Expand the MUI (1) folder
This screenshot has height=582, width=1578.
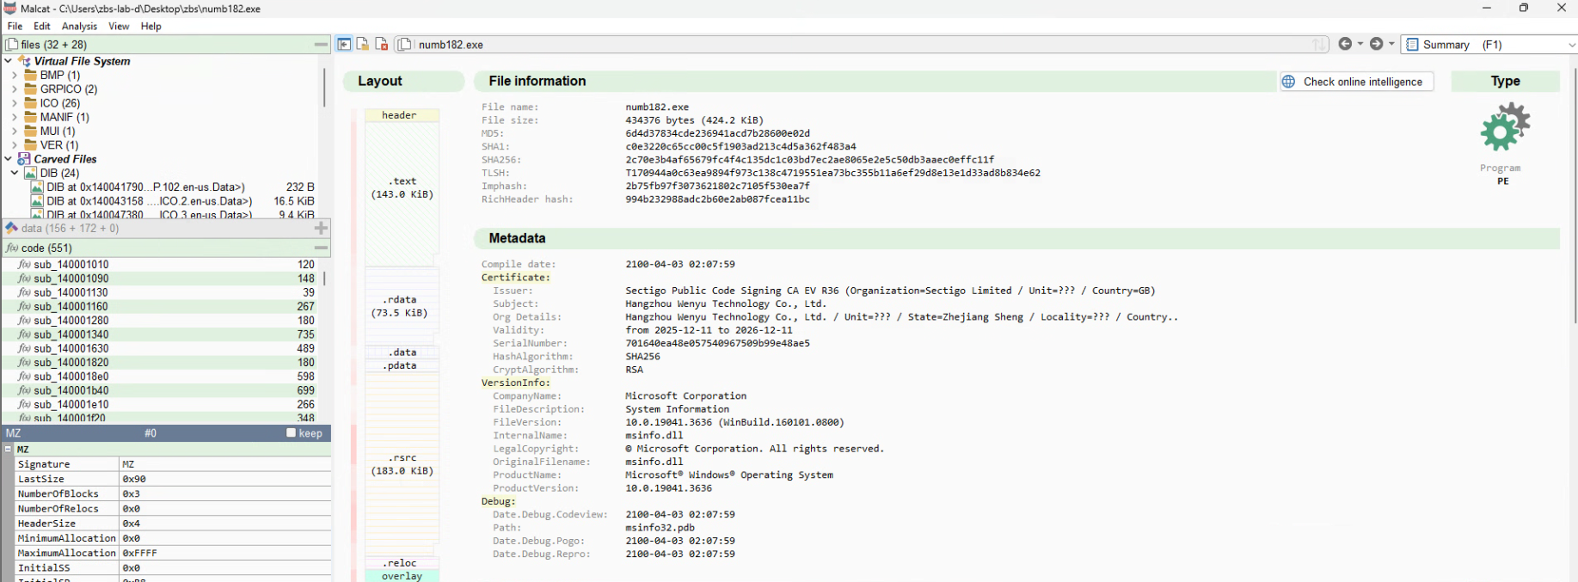15,131
